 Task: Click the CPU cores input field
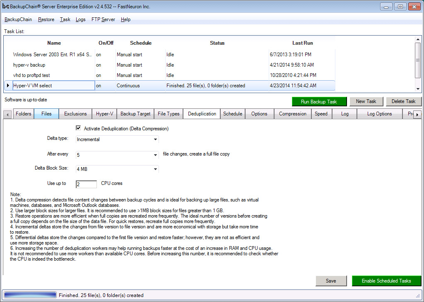pos(86,184)
